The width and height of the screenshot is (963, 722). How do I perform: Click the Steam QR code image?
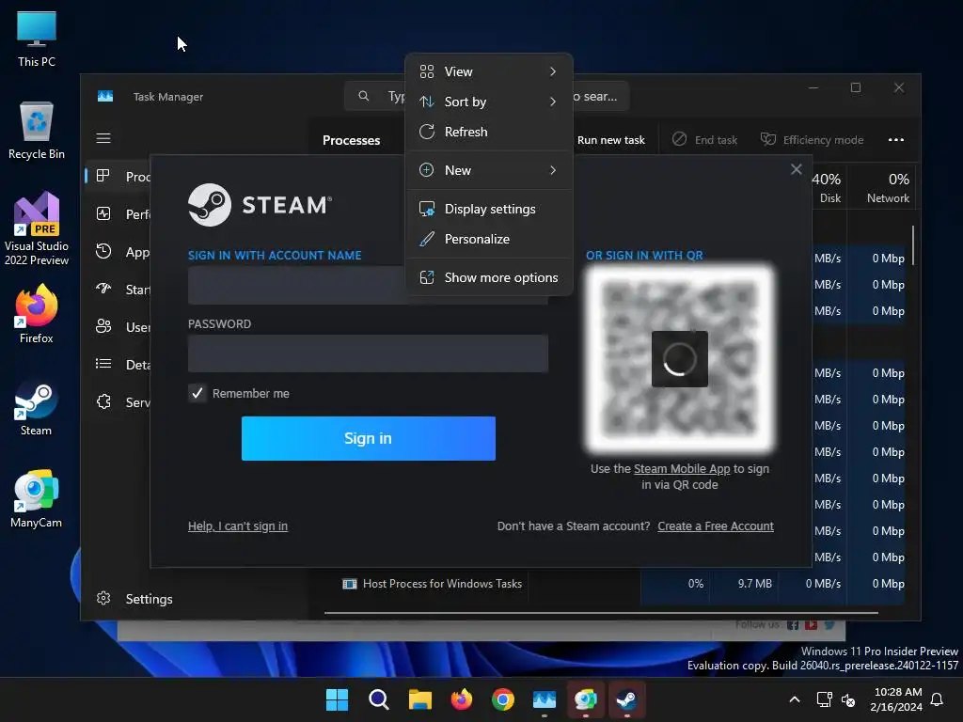[x=679, y=358]
